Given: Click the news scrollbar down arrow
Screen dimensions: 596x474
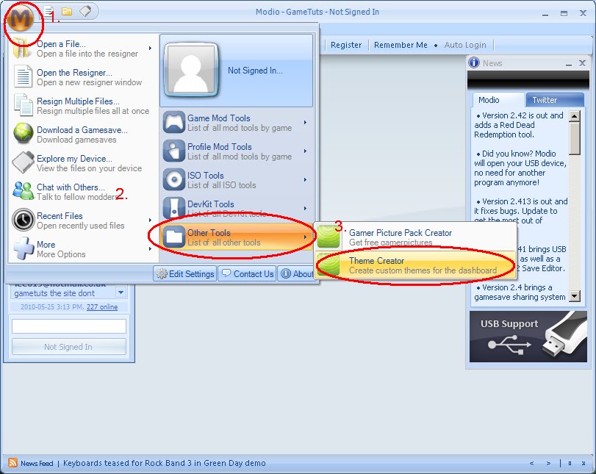Looking at the screenshot, I should click(x=575, y=296).
